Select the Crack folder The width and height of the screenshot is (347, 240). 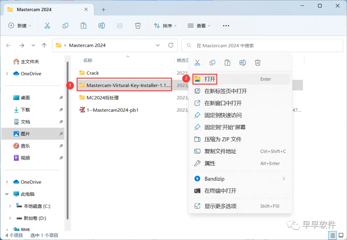click(93, 73)
